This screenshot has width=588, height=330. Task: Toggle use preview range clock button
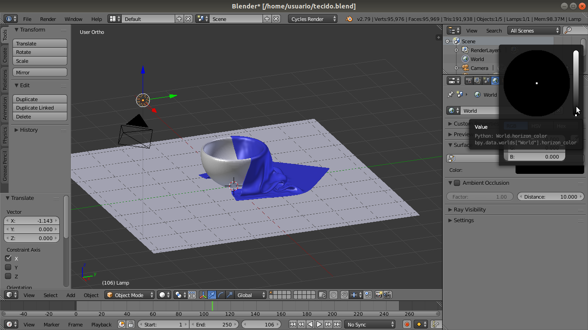[122, 324]
